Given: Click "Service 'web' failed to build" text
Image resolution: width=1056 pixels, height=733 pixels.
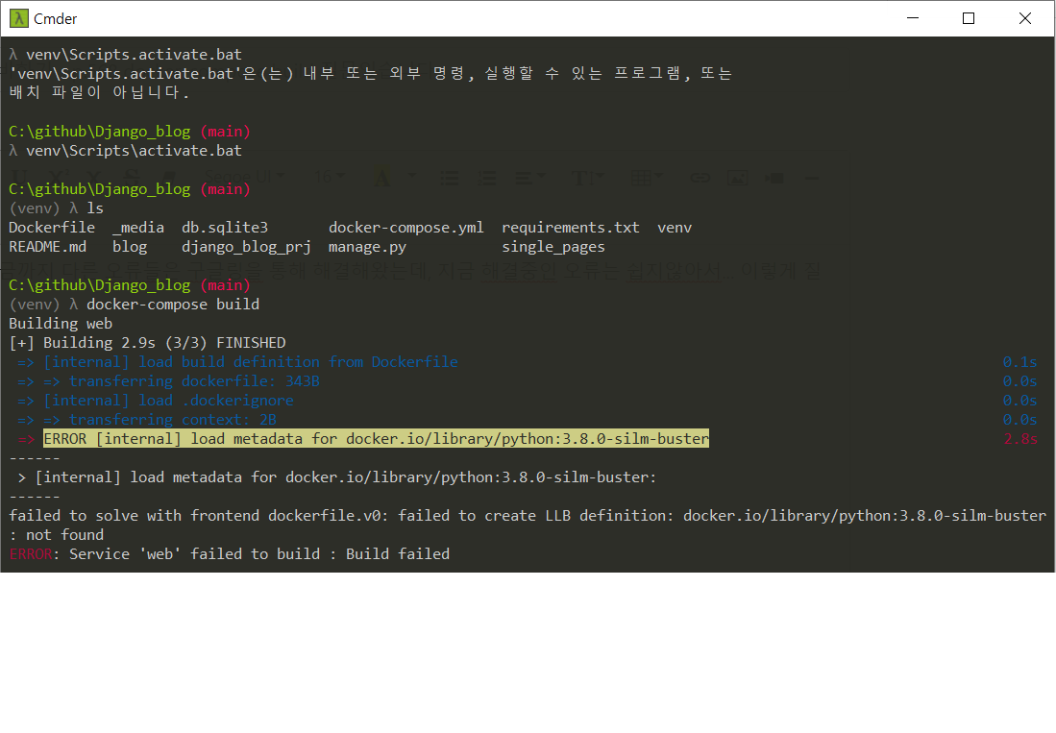Looking at the screenshot, I should click(195, 554).
